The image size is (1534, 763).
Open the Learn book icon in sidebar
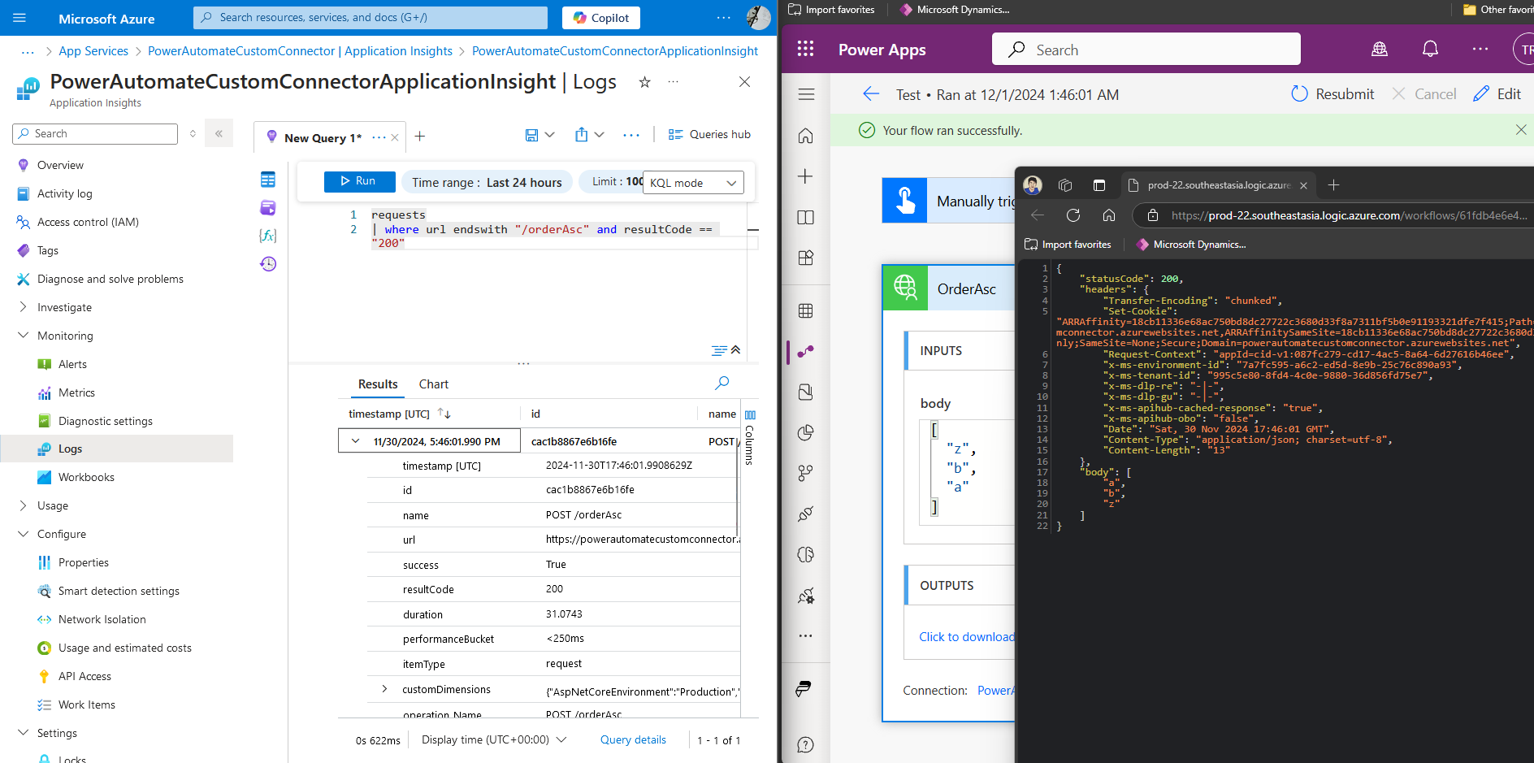tap(805, 217)
